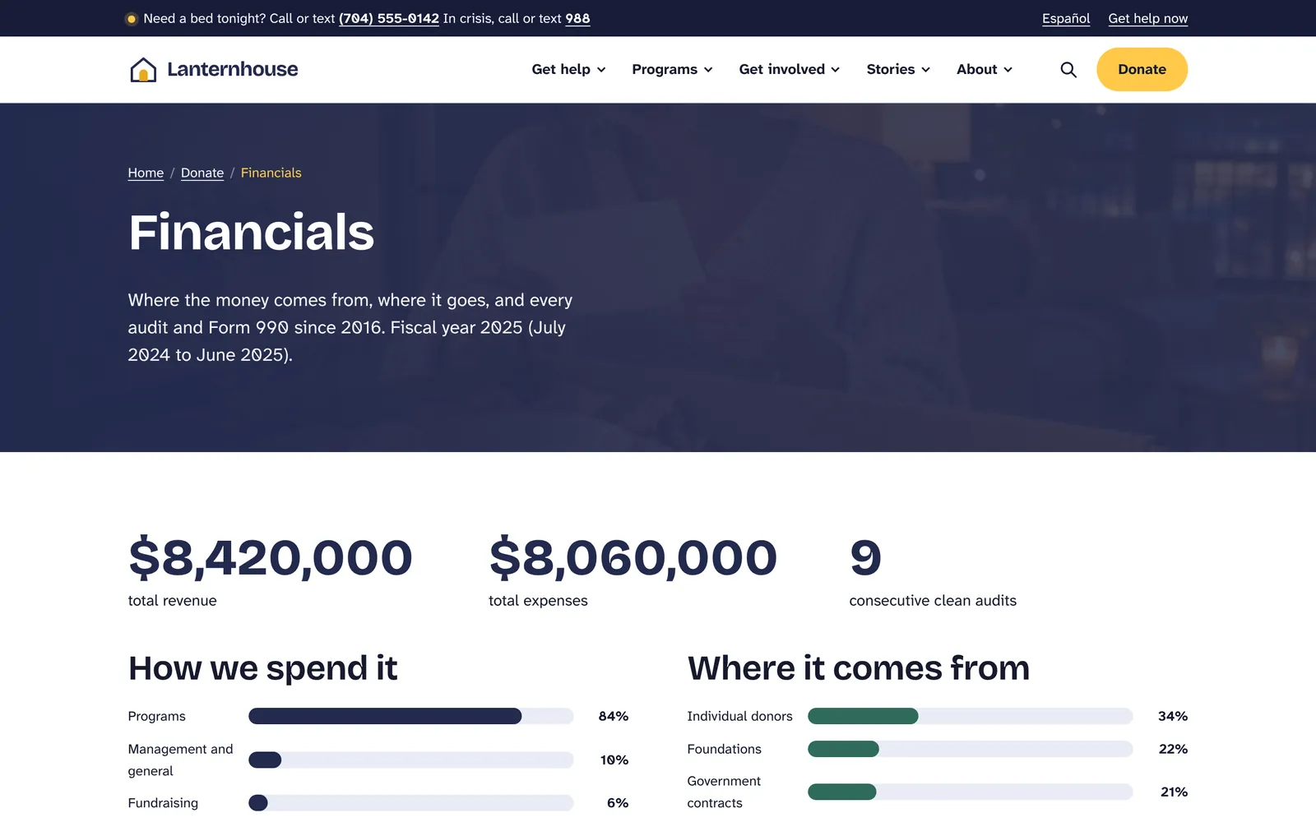Click the 84% value label

click(613, 716)
